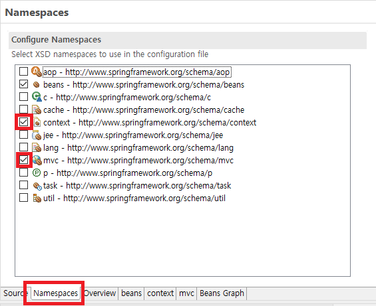Viewport: 376px width, 306px height.
Task: Click the cache namespace icon
Action: click(37, 110)
